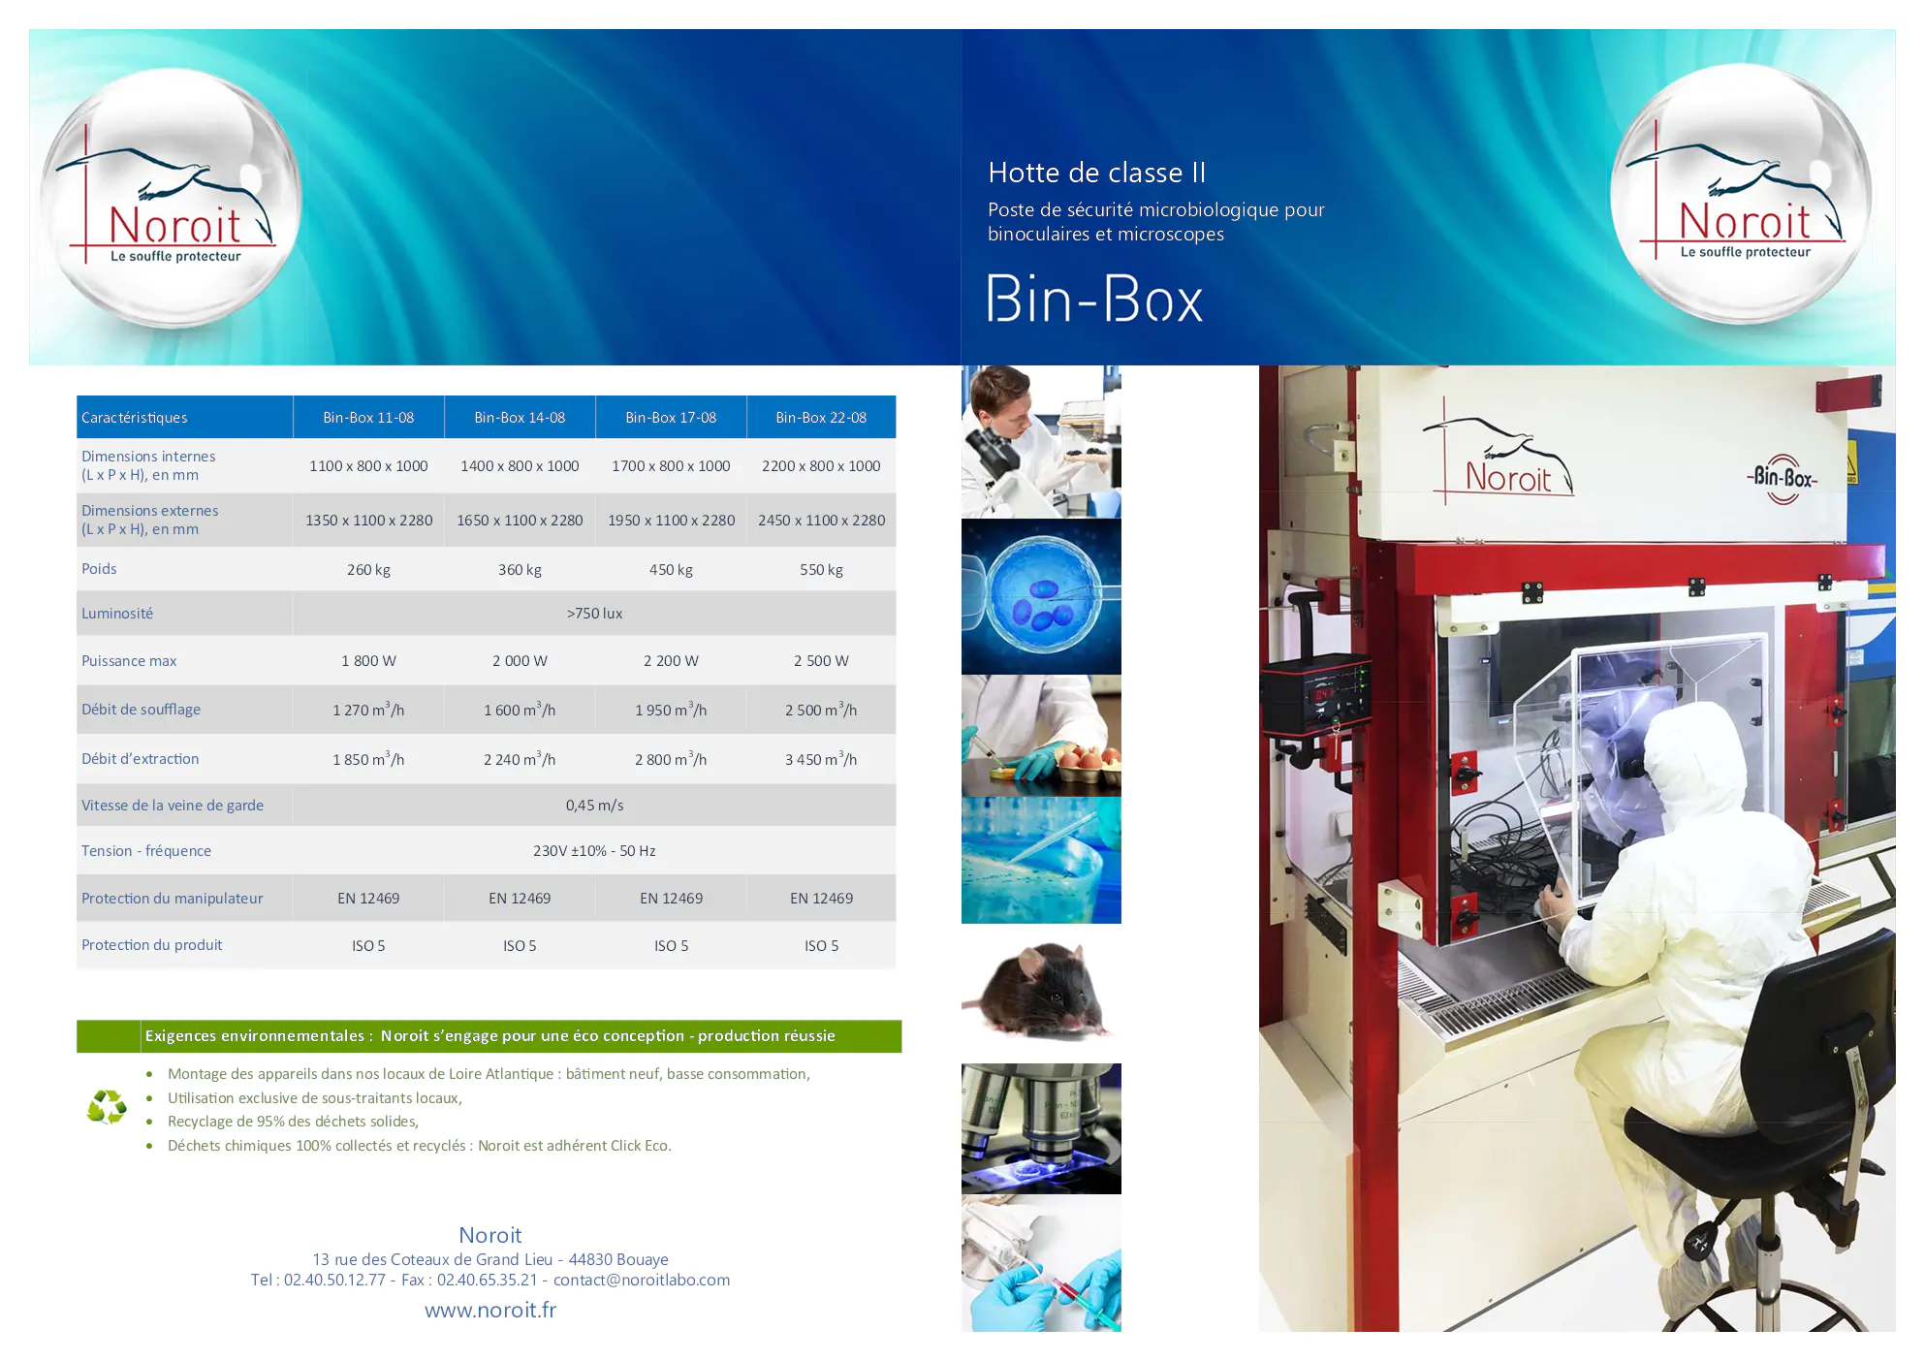Select the "0,45 m/s" value
The height and width of the screenshot is (1361, 1925).
click(x=594, y=806)
